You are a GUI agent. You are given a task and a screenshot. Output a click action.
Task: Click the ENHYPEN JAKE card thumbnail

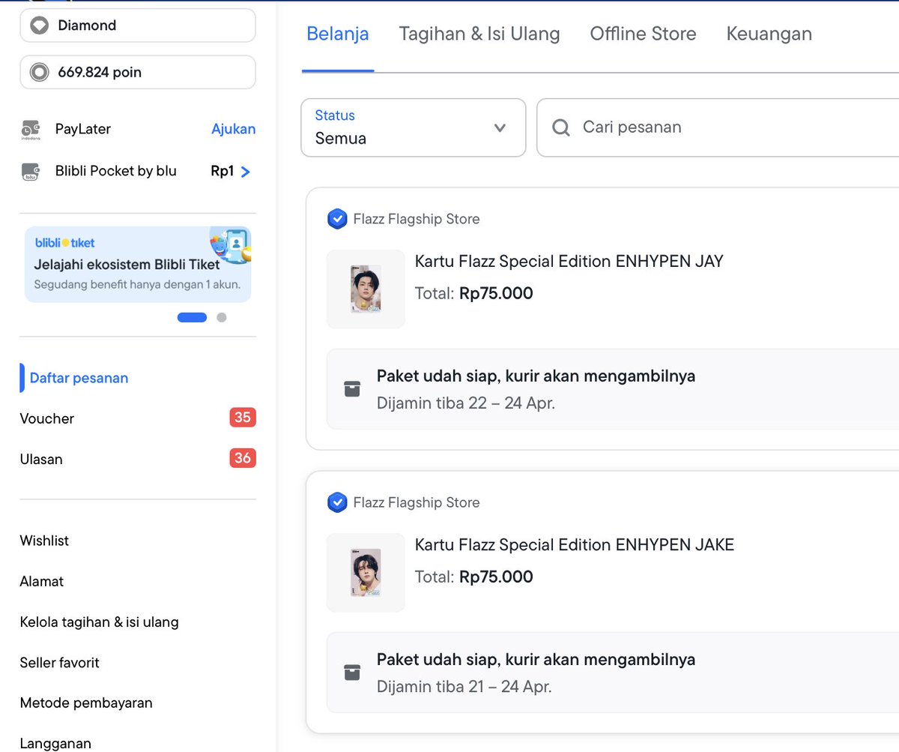tap(366, 572)
